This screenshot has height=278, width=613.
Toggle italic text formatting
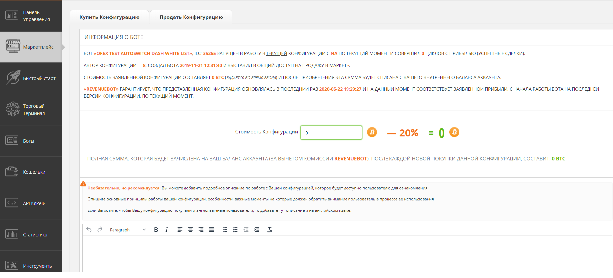(x=167, y=230)
